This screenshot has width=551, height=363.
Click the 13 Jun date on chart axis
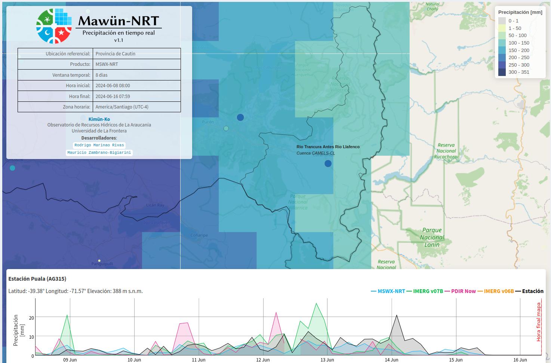[x=327, y=360]
